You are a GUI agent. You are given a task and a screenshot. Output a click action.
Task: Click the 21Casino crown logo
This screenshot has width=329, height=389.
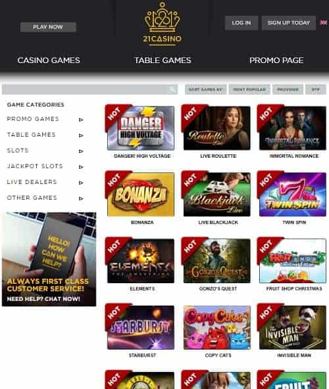click(x=163, y=24)
